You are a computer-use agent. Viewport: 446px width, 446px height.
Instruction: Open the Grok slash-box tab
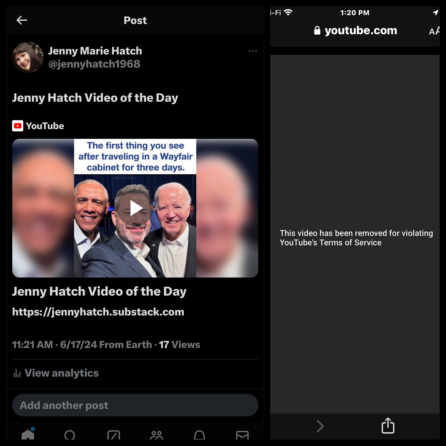click(x=114, y=435)
